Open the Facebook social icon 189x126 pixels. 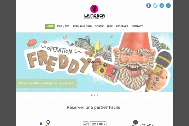[148, 6]
